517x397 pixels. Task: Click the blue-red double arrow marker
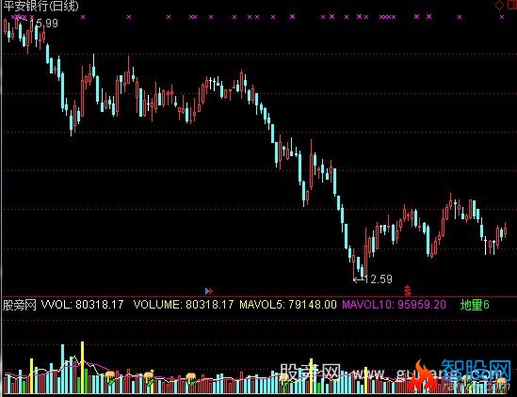[209, 292]
